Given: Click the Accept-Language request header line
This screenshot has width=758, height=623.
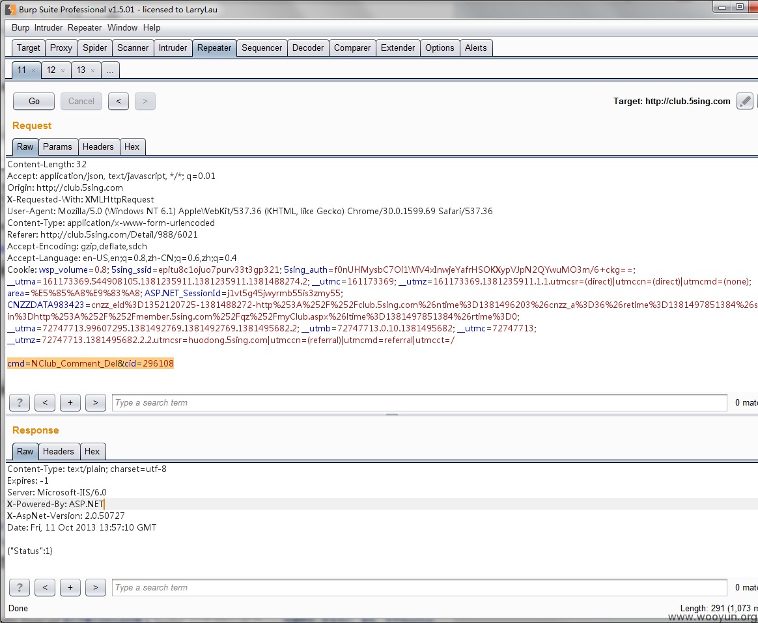Looking at the screenshot, I should (122, 258).
